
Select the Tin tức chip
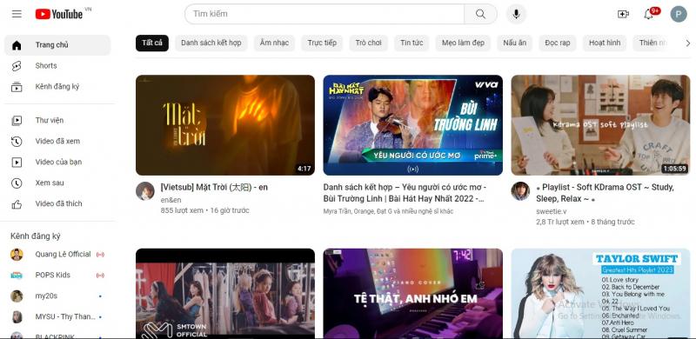pyautogui.click(x=412, y=43)
